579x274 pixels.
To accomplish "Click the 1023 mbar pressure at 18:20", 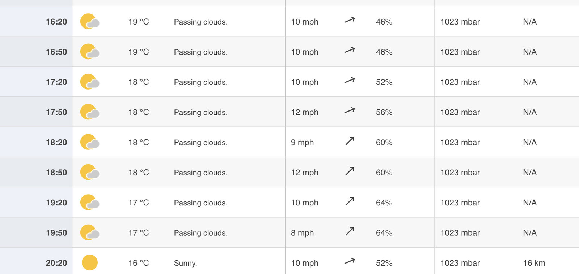I will (460, 143).
